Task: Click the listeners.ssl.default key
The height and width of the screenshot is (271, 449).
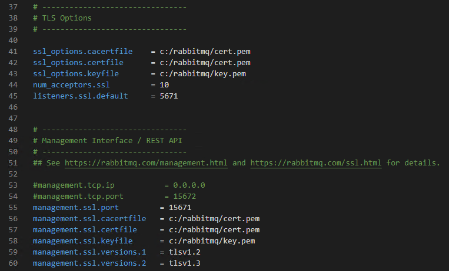Action: pos(81,96)
